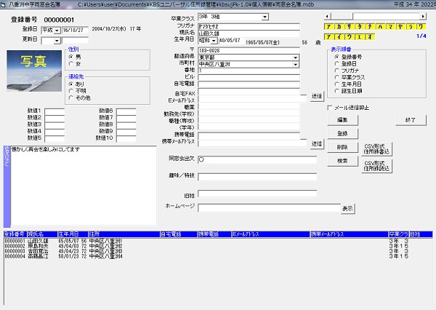Enable the メール送信抑止 checkbox
Viewport: 436px width, 310px height.
pyautogui.click(x=330, y=108)
